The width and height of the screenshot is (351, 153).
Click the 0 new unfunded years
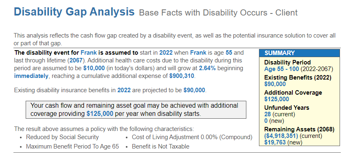[266, 121]
